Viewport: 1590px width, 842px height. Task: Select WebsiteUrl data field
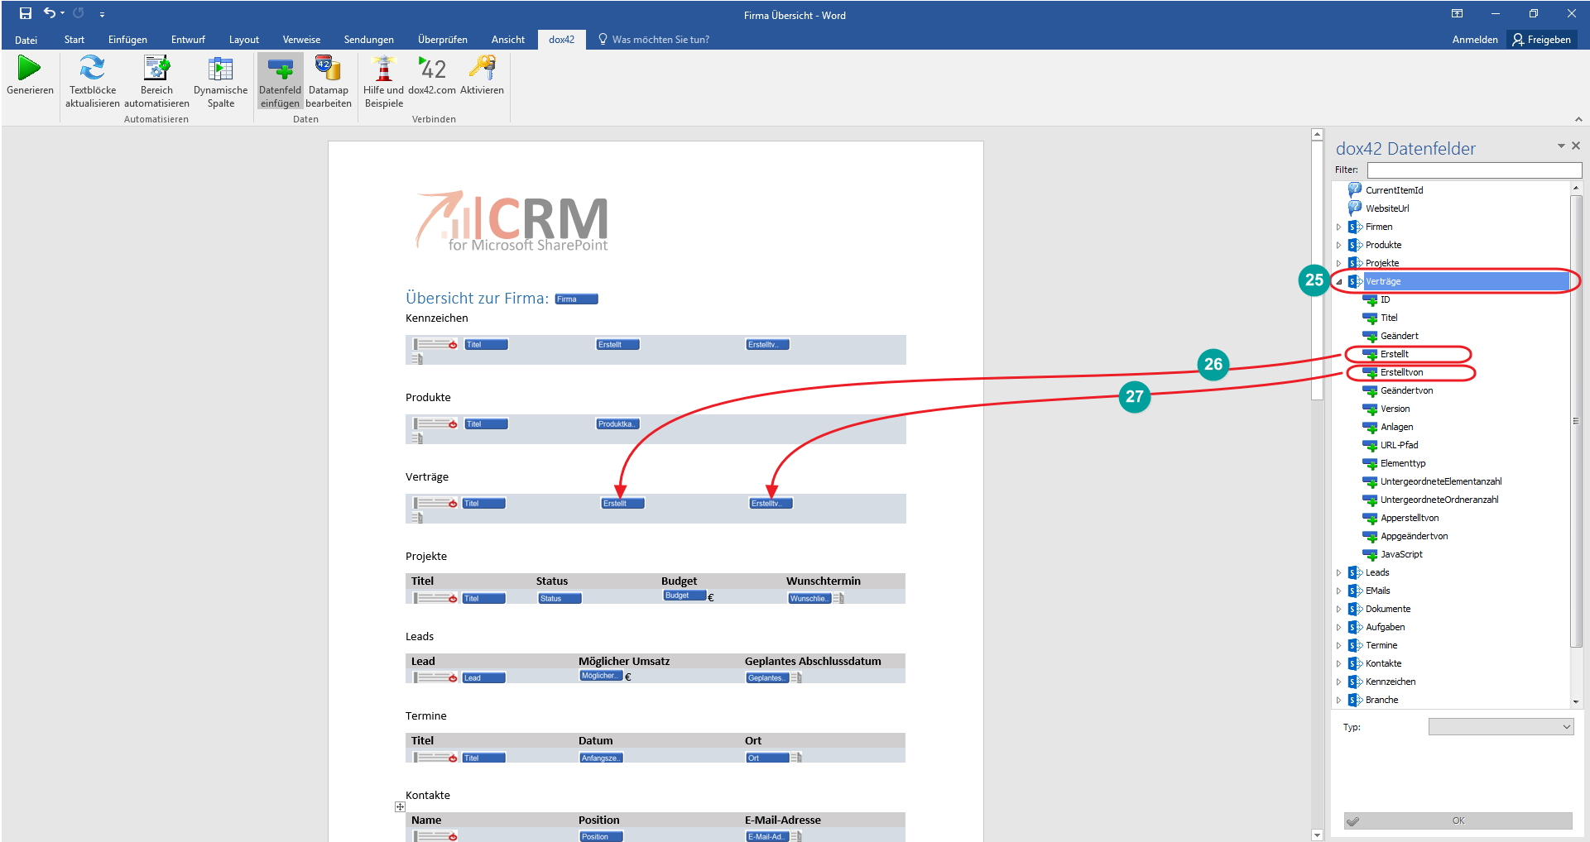coord(1386,208)
